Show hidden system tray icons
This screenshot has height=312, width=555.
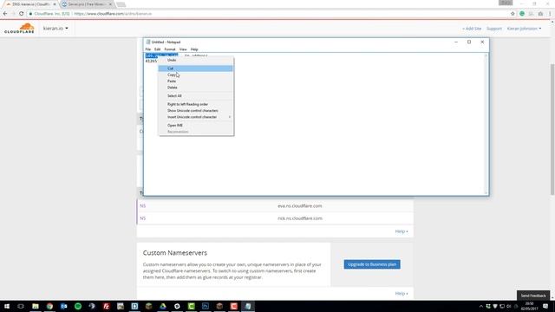(x=480, y=306)
